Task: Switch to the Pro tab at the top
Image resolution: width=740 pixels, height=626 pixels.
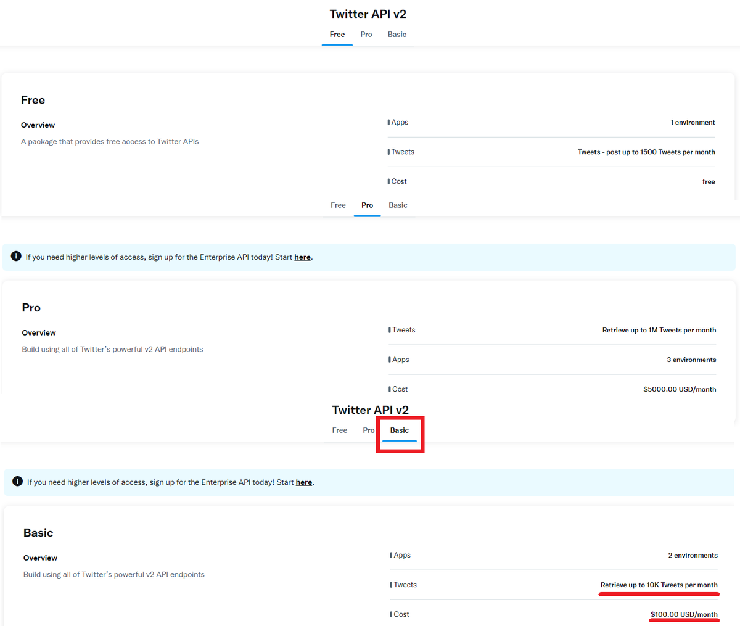Action: (x=366, y=35)
